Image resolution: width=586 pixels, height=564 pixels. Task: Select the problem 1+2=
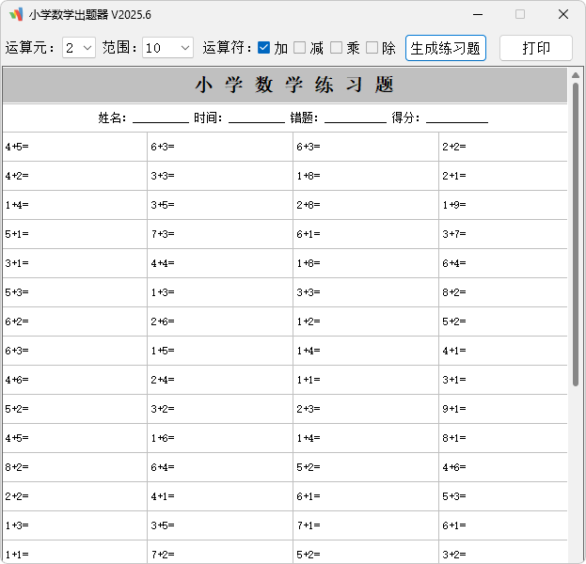pos(309,321)
